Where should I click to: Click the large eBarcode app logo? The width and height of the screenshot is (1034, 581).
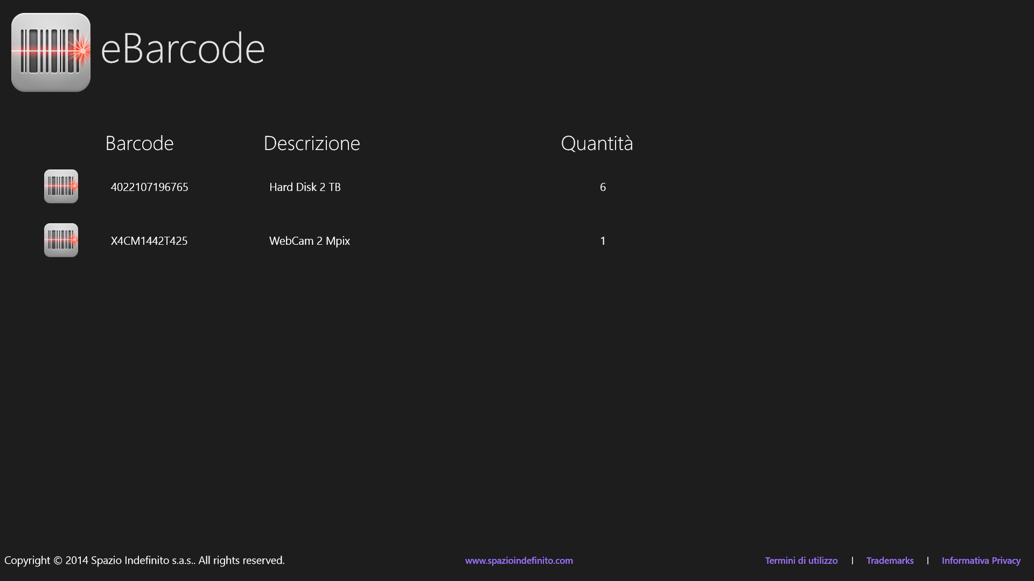coord(51,52)
